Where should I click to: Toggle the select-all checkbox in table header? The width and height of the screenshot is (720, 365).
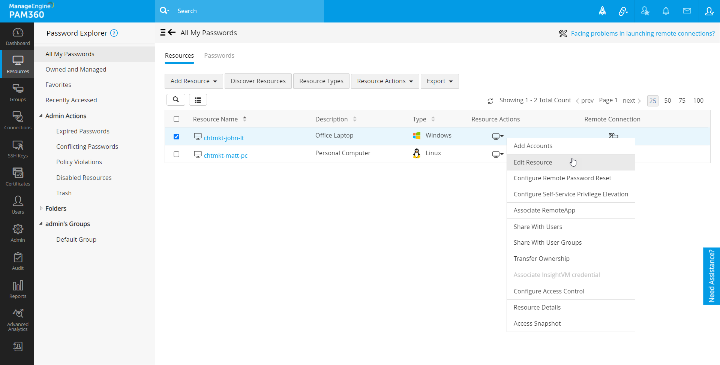pyautogui.click(x=176, y=119)
